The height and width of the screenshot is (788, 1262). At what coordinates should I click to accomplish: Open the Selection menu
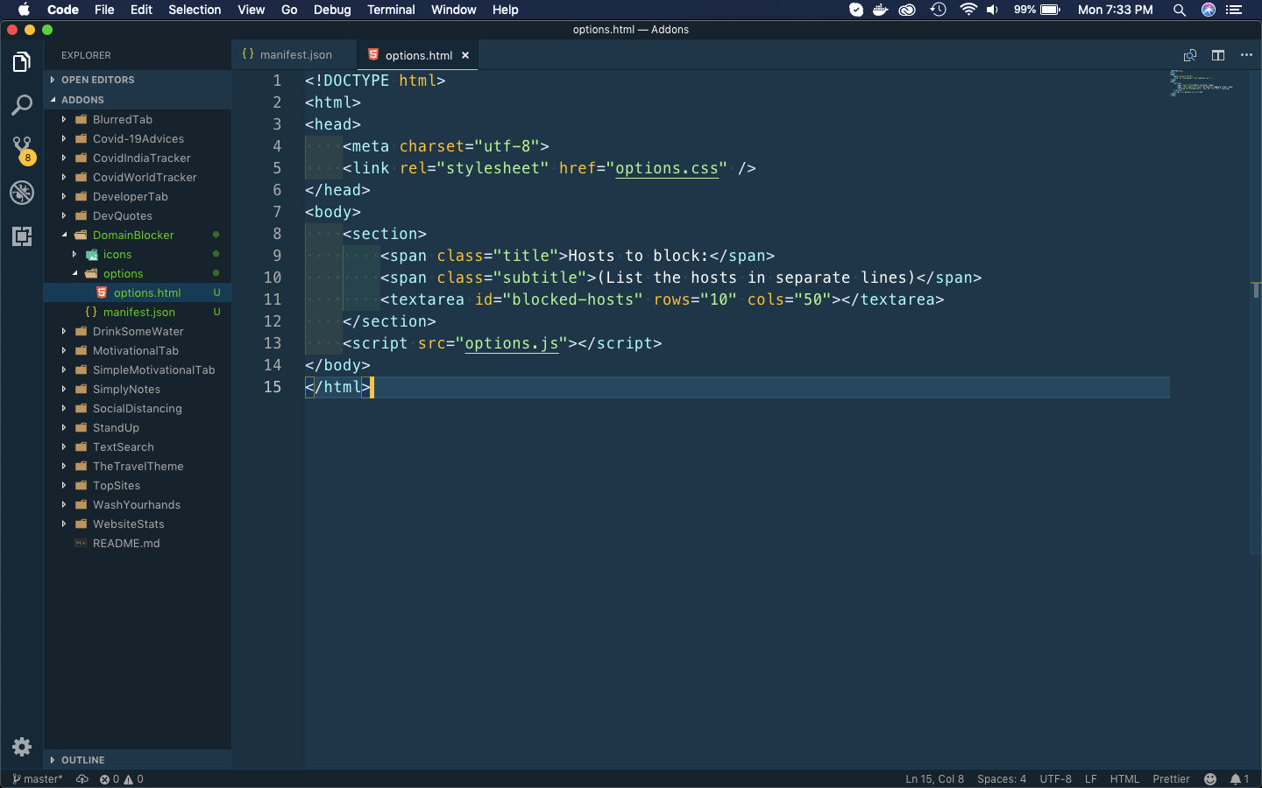(195, 10)
